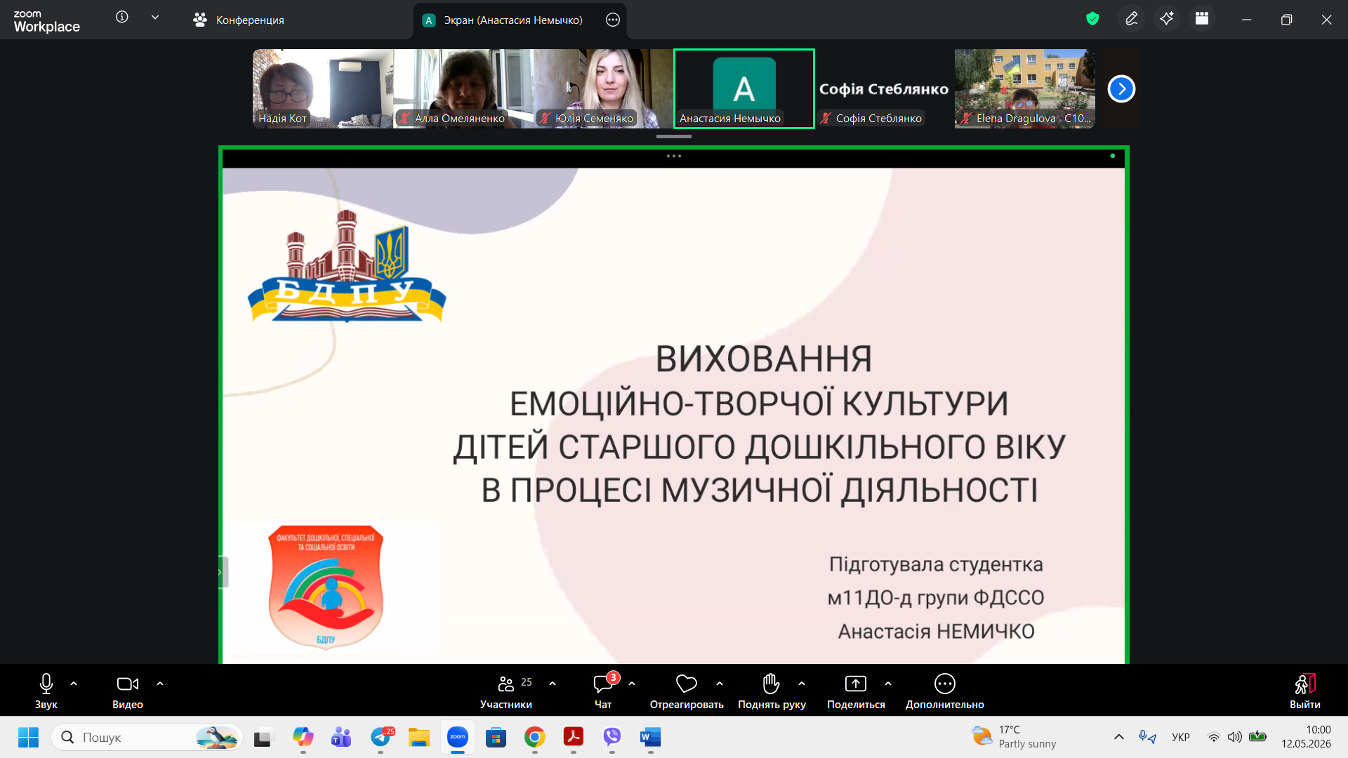This screenshot has width=1348, height=758.
Task: Select Юлія Семеняко video thumbnail
Action: tap(604, 88)
